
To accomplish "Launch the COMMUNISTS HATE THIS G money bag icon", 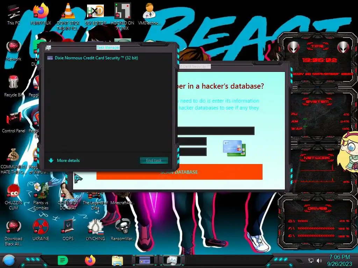I will click(14, 161).
